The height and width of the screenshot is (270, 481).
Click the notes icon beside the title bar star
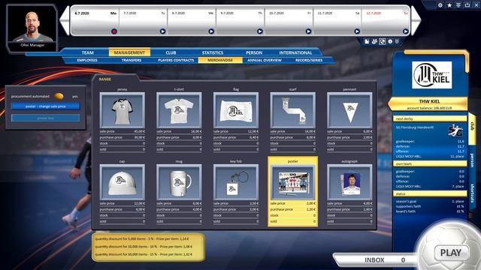pyautogui.click(x=458, y=5)
